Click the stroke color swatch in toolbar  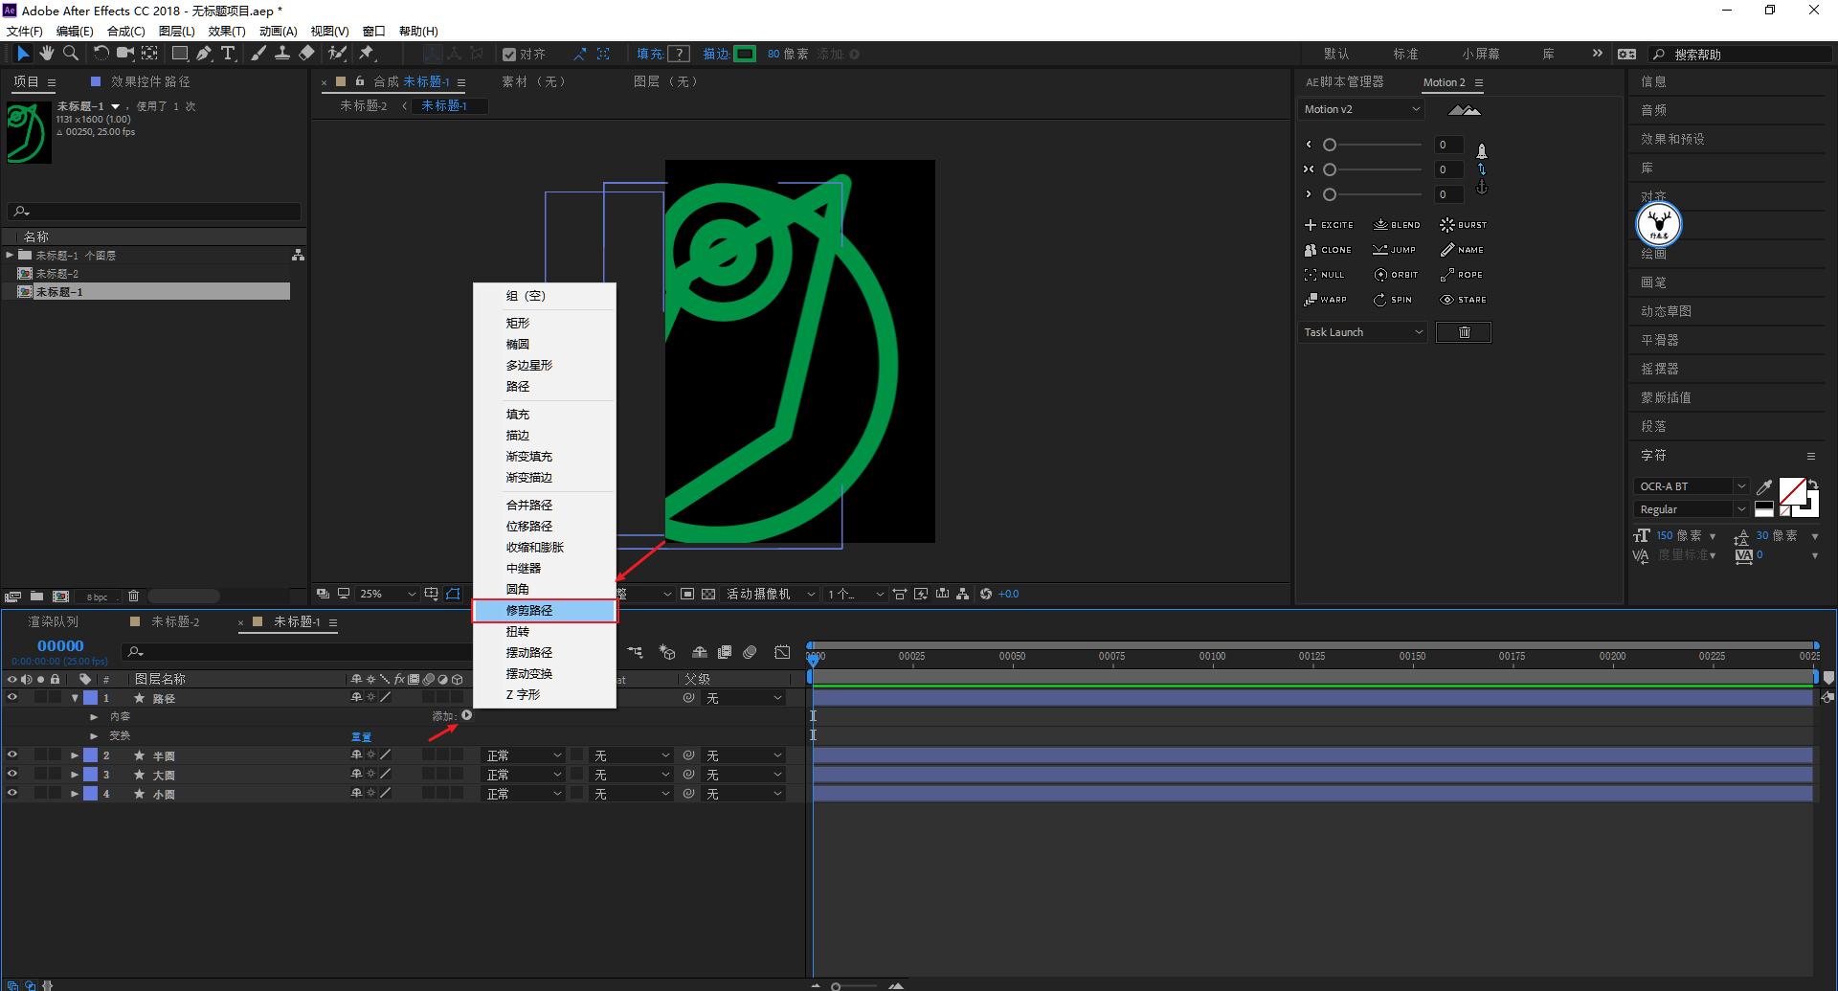click(x=745, y=54)
